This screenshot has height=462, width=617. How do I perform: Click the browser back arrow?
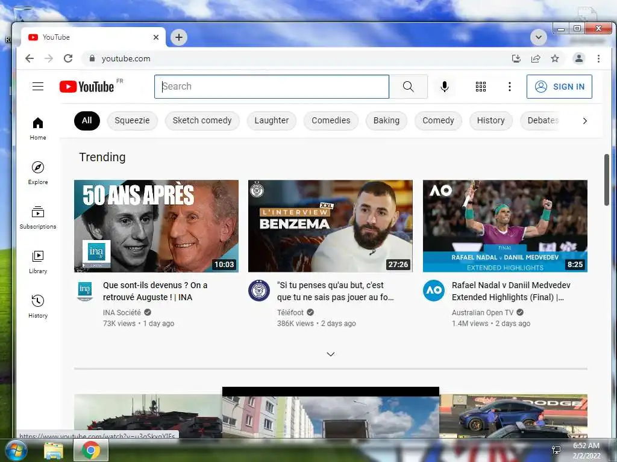tap(30, 58)
